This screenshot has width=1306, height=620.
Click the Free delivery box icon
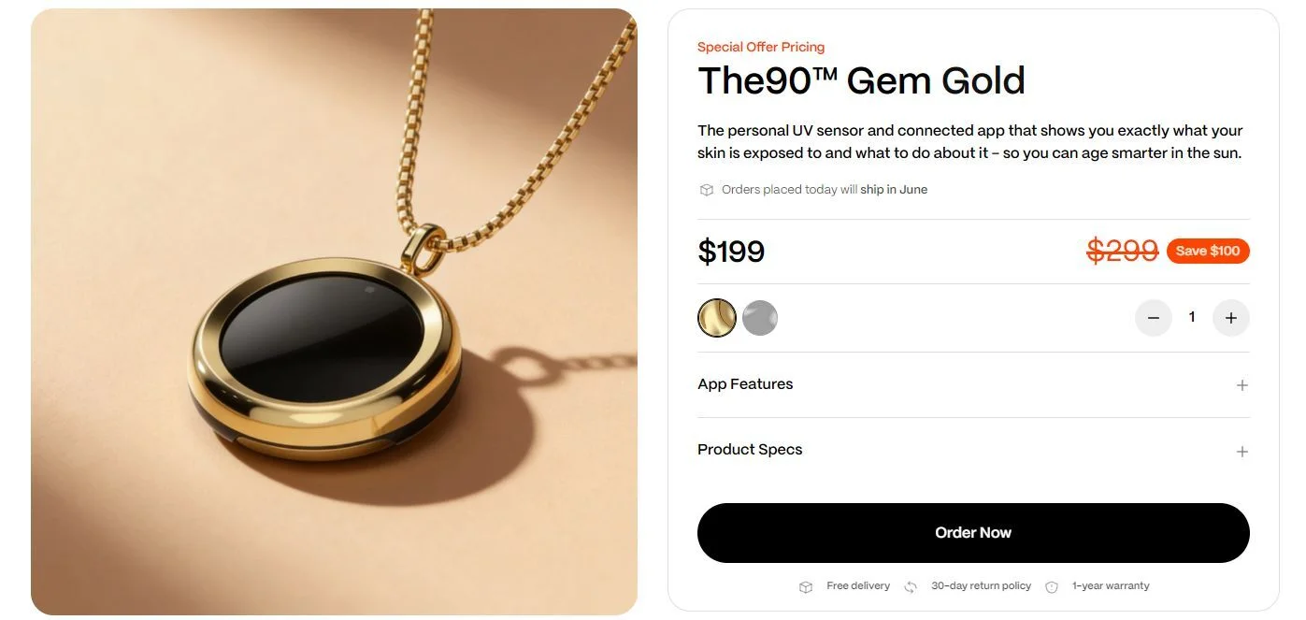806,587
